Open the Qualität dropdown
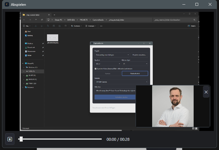Viewport: 219px width, 150px height. [x=107, y=64]
